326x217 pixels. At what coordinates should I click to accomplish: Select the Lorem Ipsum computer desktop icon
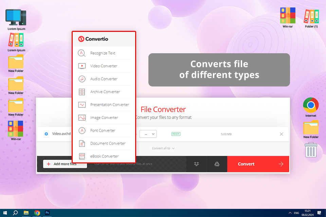coord(16,20)
